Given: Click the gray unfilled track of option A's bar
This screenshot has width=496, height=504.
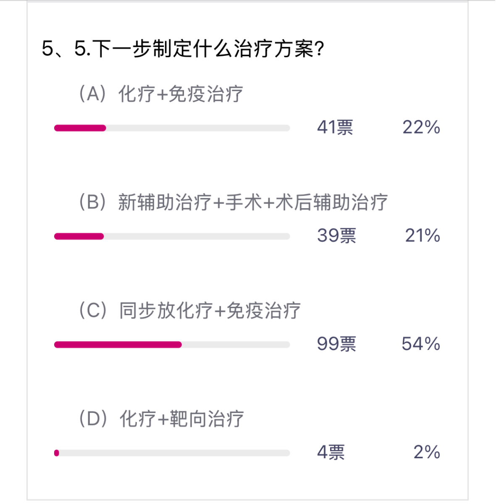Looking at the screenshot, I should [x=197, y=128].
